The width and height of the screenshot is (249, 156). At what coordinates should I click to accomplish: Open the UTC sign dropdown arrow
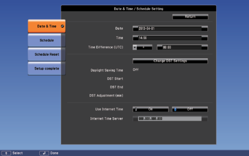(135, 47)
